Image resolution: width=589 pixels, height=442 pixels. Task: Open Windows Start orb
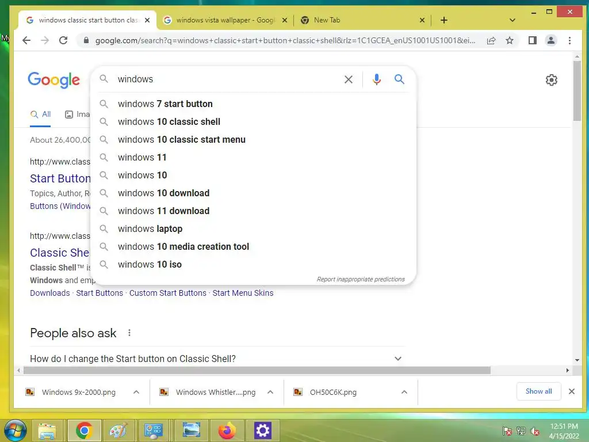pyautogui.click(x=14, y=430)
